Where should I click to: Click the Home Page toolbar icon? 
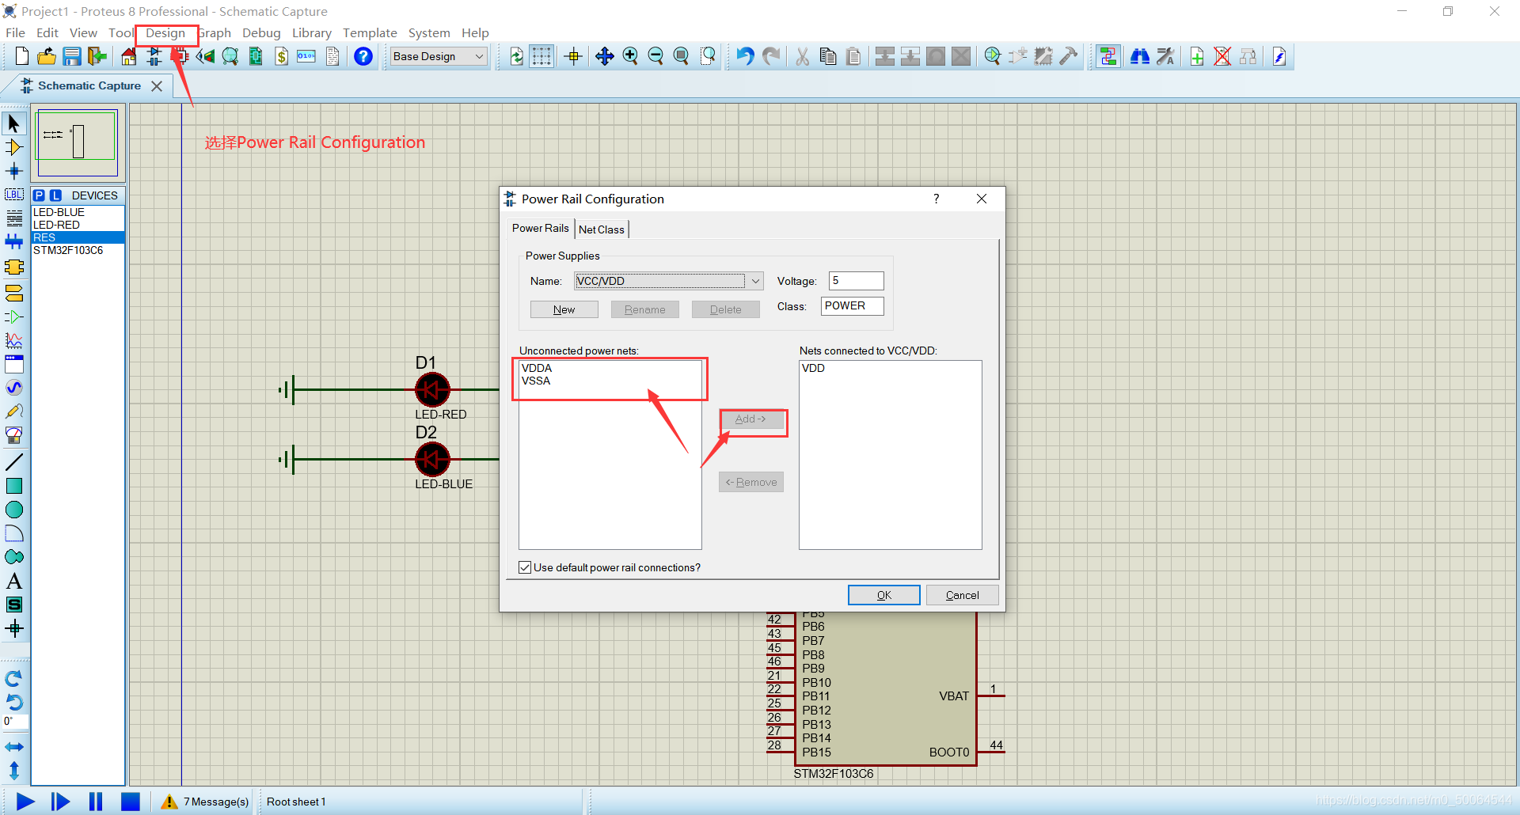point(128,56)
